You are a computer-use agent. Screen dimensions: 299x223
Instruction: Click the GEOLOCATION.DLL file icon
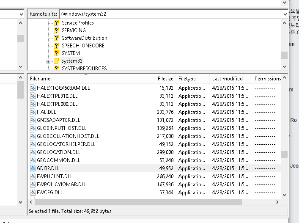point(33,152)
